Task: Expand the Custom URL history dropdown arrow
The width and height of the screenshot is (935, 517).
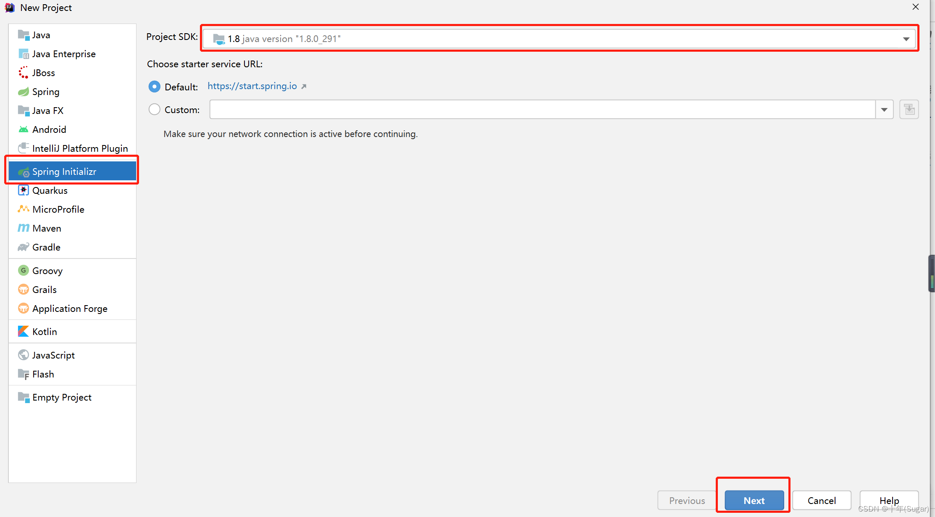Action: tap(884, 110)
